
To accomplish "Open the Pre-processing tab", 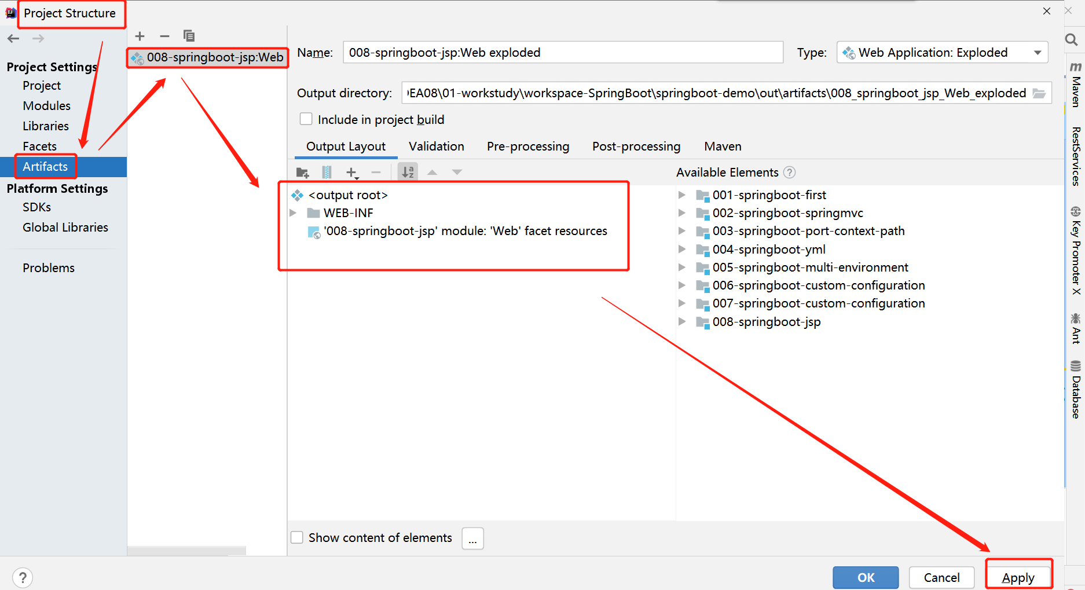I will tap(528, 146).
